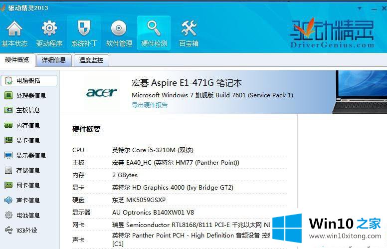Open the 百宝箱 tools icon
The height and width of the screenshot is (249, 387).
pyautogui.click(x=189, y=28)
